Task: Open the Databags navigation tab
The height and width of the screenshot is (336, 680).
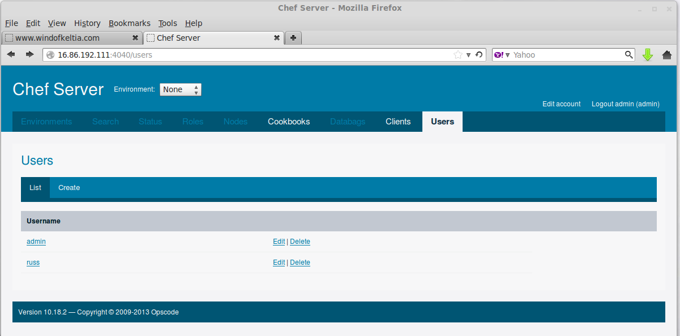Action: (x=348, y=122)
